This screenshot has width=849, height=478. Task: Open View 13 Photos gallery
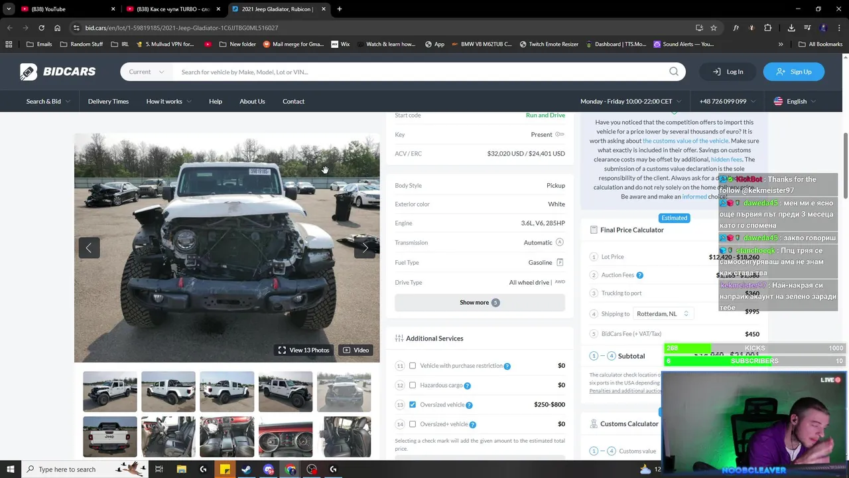(x=304, y=350)
